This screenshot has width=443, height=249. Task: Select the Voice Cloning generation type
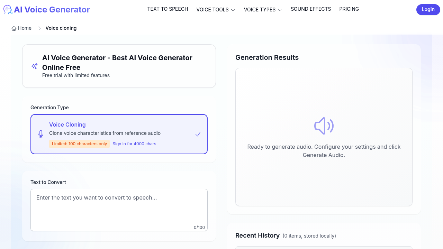point(119,134)
